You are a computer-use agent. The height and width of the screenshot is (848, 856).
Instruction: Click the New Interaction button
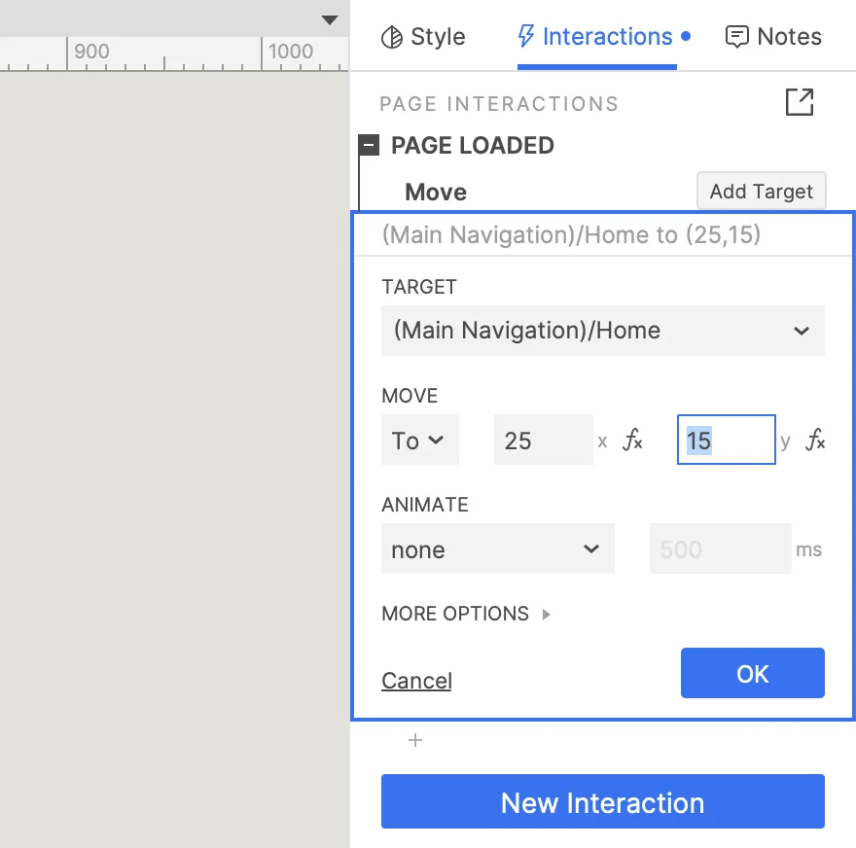click(602, 802)
